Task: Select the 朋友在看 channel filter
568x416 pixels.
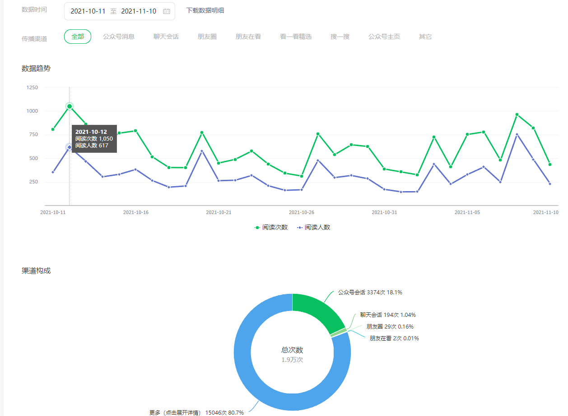Action: (x=248, y=37)
